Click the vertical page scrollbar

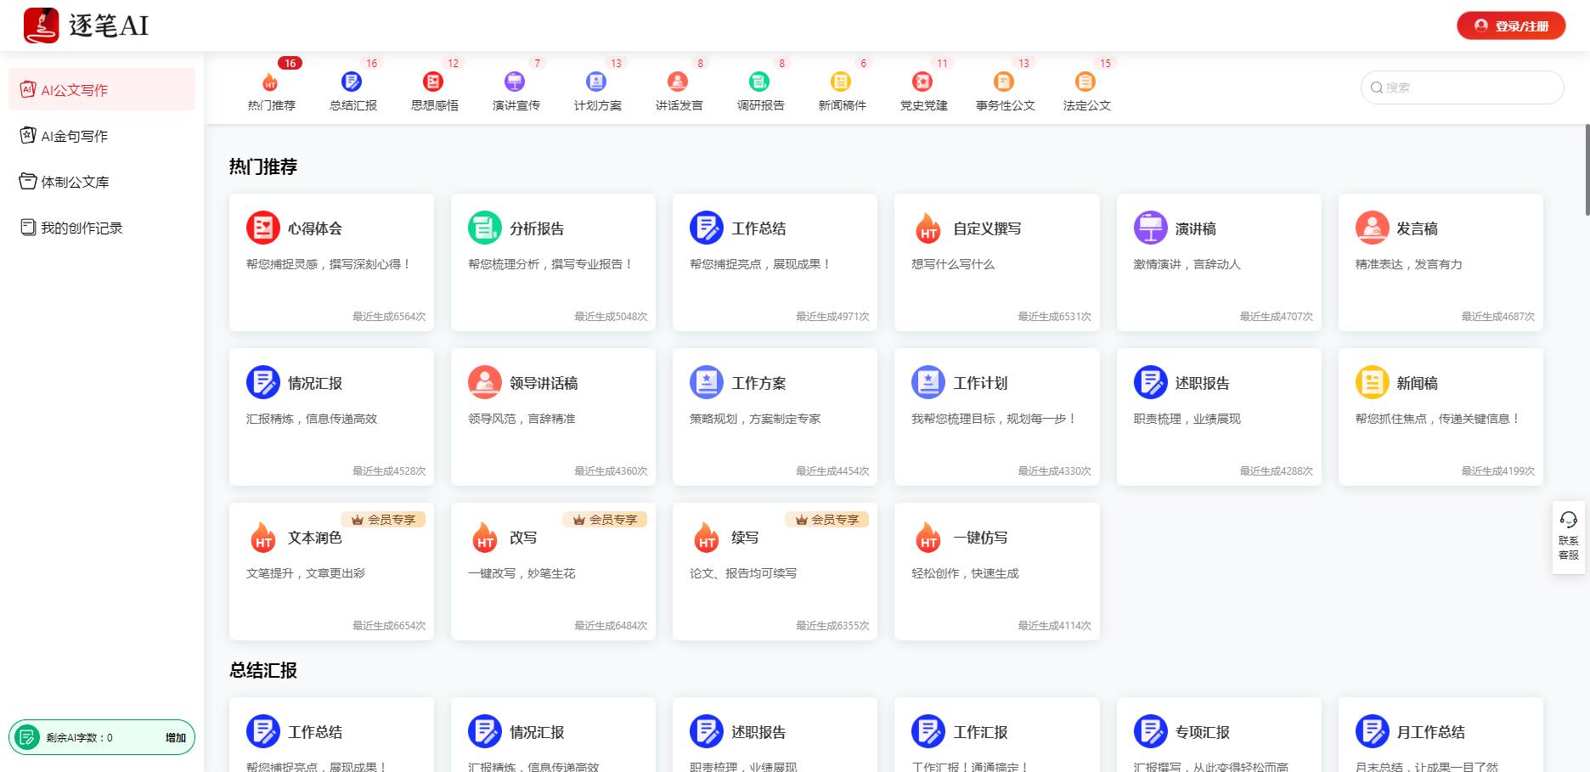[1587, 170]
